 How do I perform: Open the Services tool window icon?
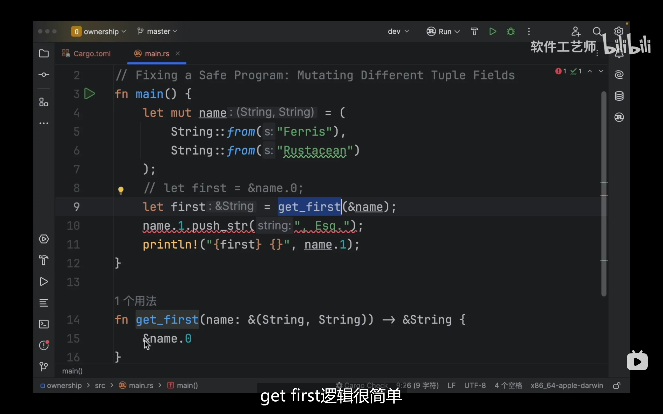point(44,239)
